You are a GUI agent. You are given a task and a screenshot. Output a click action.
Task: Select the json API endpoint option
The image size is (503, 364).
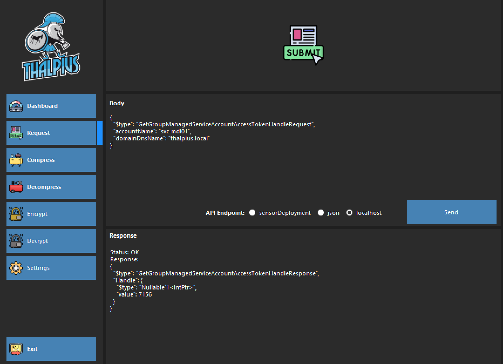321,213
